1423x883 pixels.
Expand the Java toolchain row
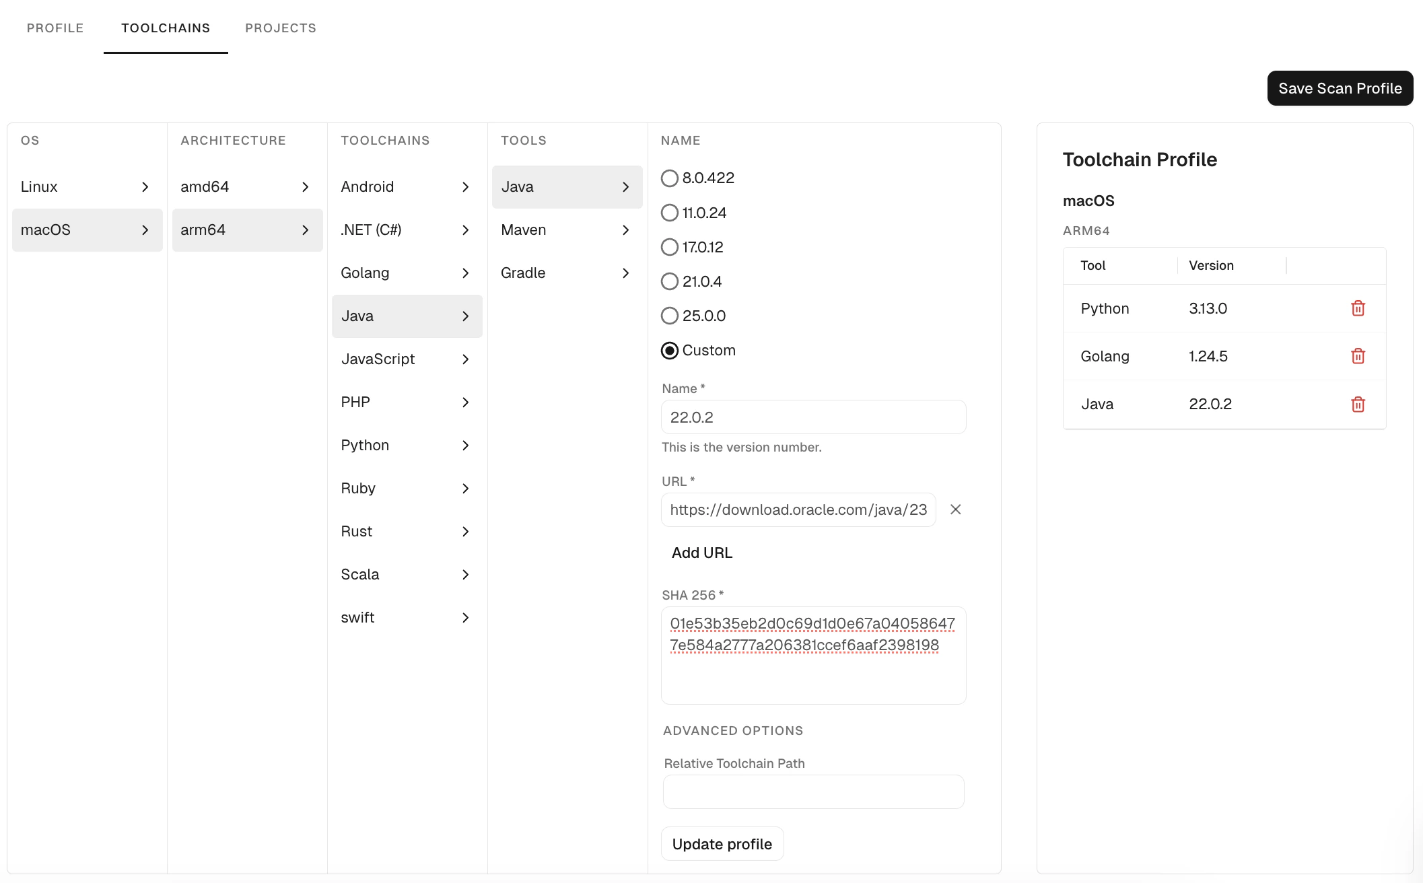[x=407, y=316]
